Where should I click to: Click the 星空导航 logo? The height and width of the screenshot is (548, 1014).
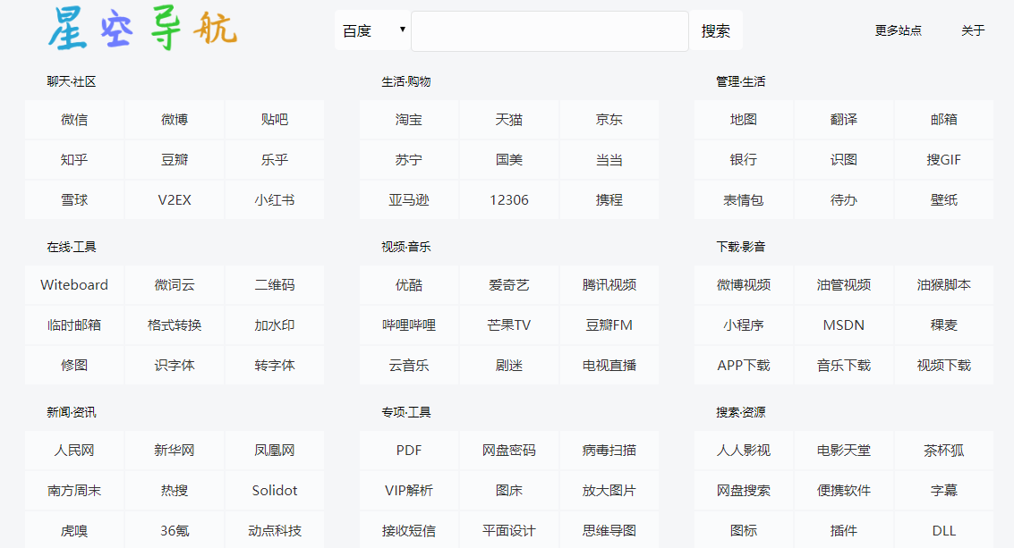[143, 30]
